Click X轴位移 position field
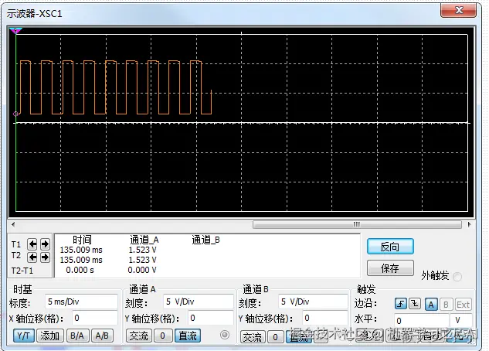Screen dimensions: 489x351 click(x=95, y=318)
